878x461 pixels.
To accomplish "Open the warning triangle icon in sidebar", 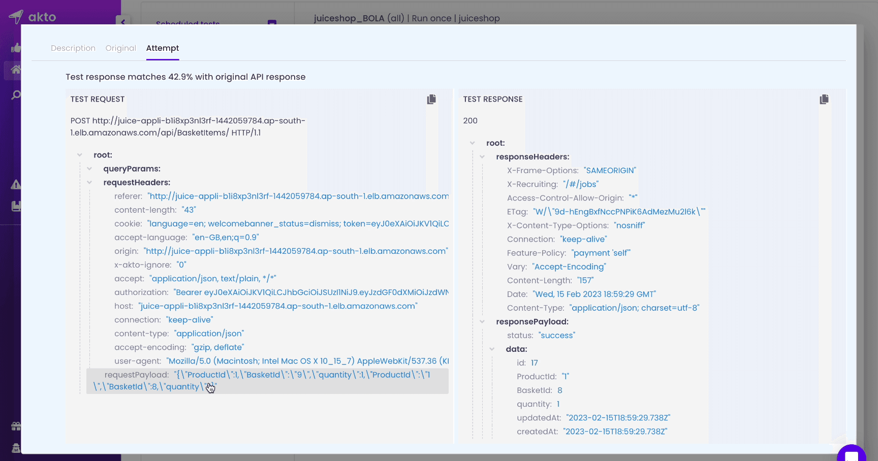I will click(x=16, y=184).
